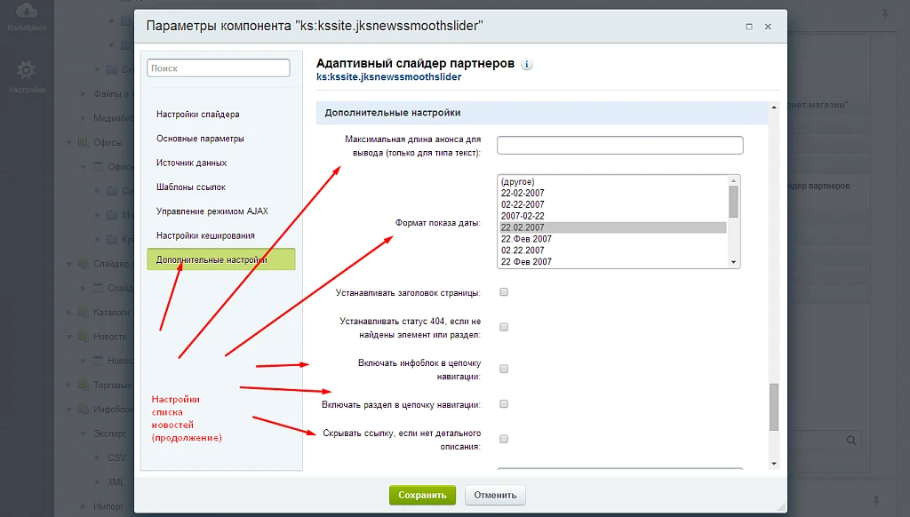Screen dimensions: 910x517
Task: Open Marketplace in the background sidebar
Action: pyautogui.click(x=27, y=17)
